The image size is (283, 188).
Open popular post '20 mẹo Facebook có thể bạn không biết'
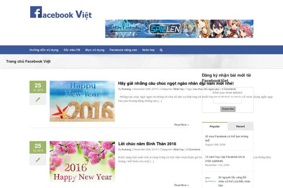226,138
